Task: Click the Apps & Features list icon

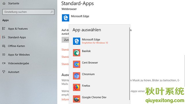Action: (4, 29)
